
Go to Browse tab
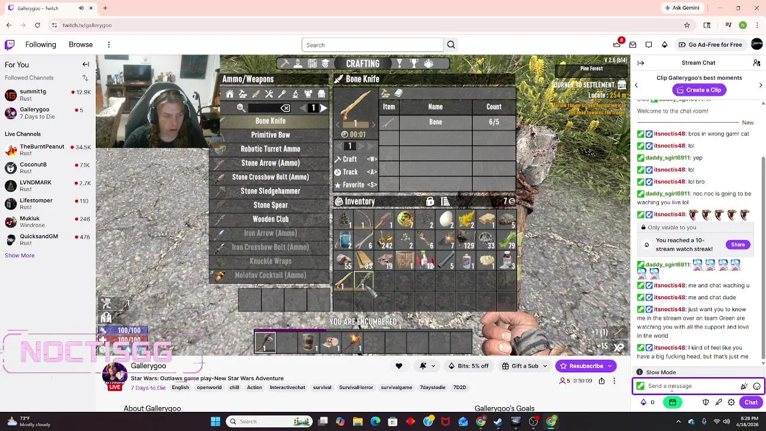coord(81,45)
